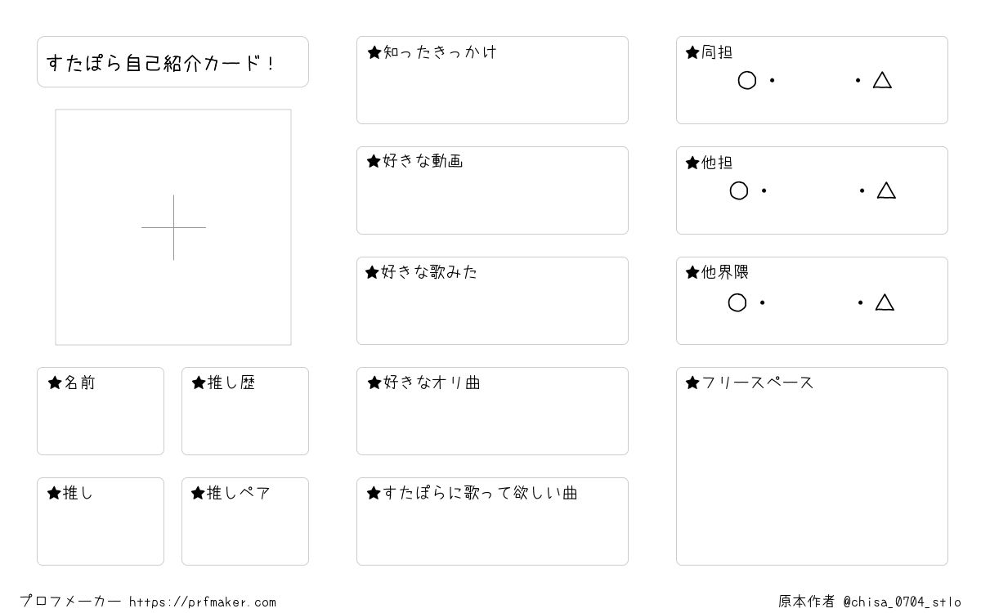Mark the circle symbol under 他界隈
Image resolution: width=981 pixels, height=613 pixels.
[x=737, y=302]
